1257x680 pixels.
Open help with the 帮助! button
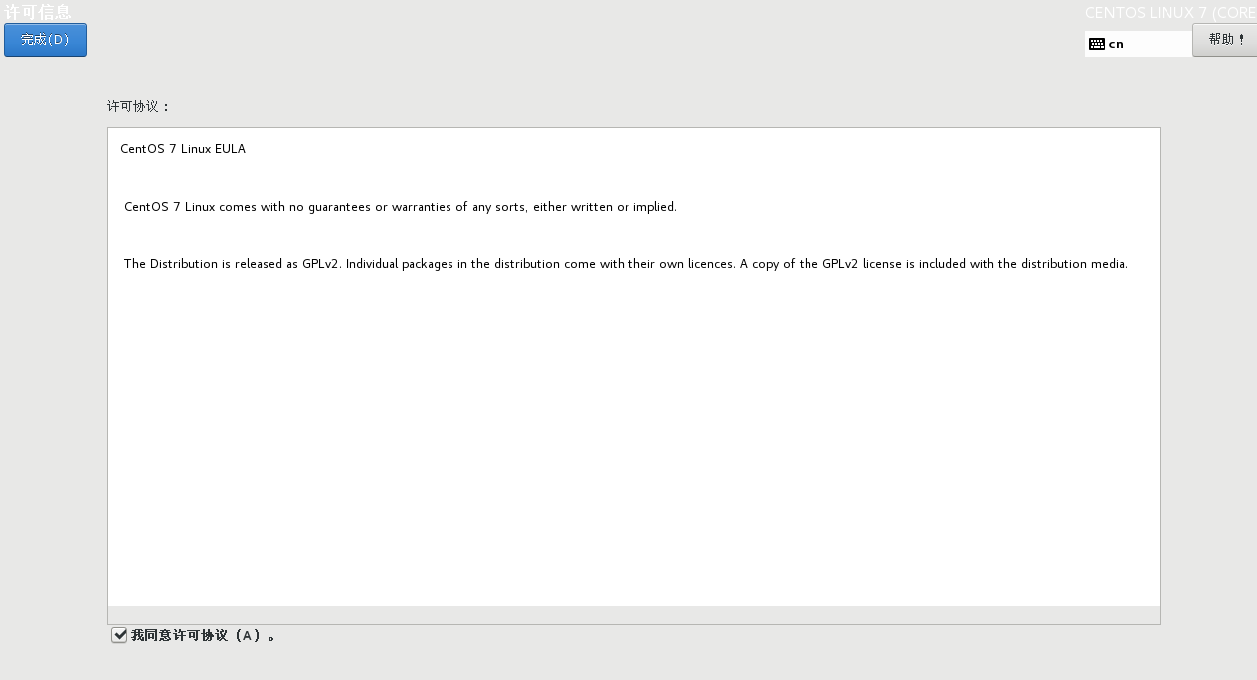1225,40
